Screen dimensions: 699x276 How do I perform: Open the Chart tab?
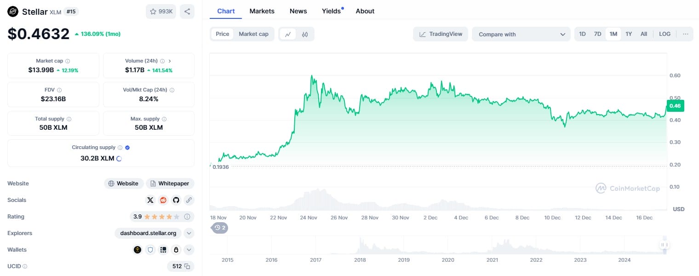(226, 11)
